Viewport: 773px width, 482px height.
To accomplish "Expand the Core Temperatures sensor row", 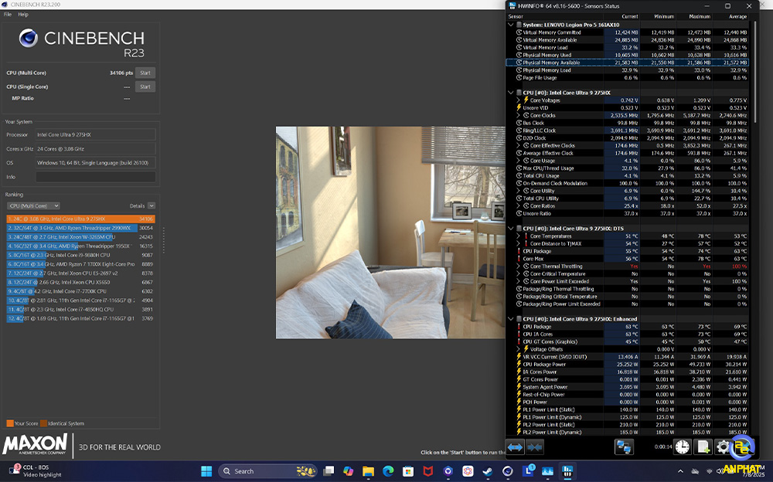I will [518, 236].
